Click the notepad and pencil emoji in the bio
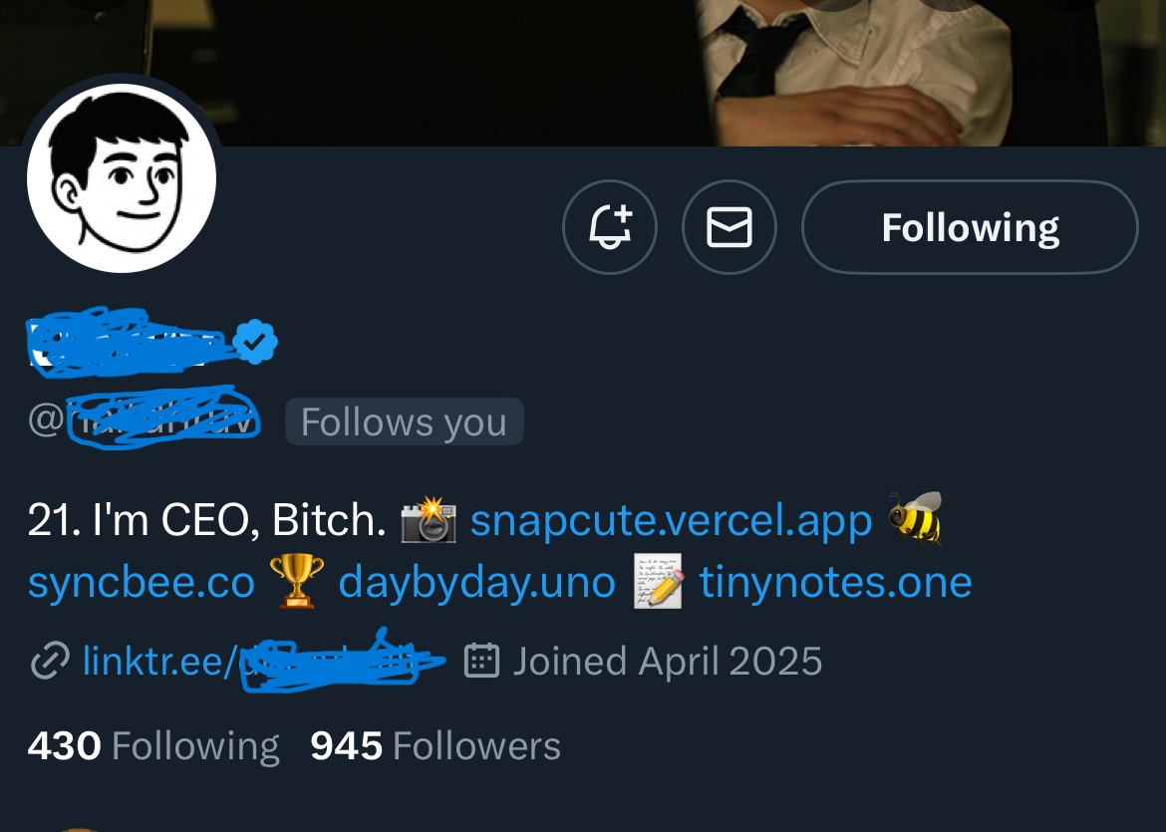Screen dimensions: 1166x832 (x=659, y=581)
